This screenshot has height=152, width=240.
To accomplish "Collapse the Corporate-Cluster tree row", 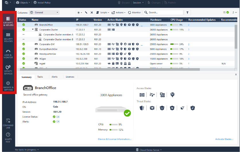I will 33,30.
